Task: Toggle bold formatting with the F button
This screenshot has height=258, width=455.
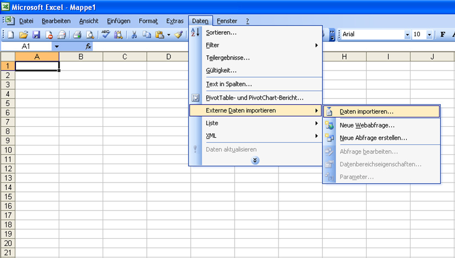Action: click(442, 34)
